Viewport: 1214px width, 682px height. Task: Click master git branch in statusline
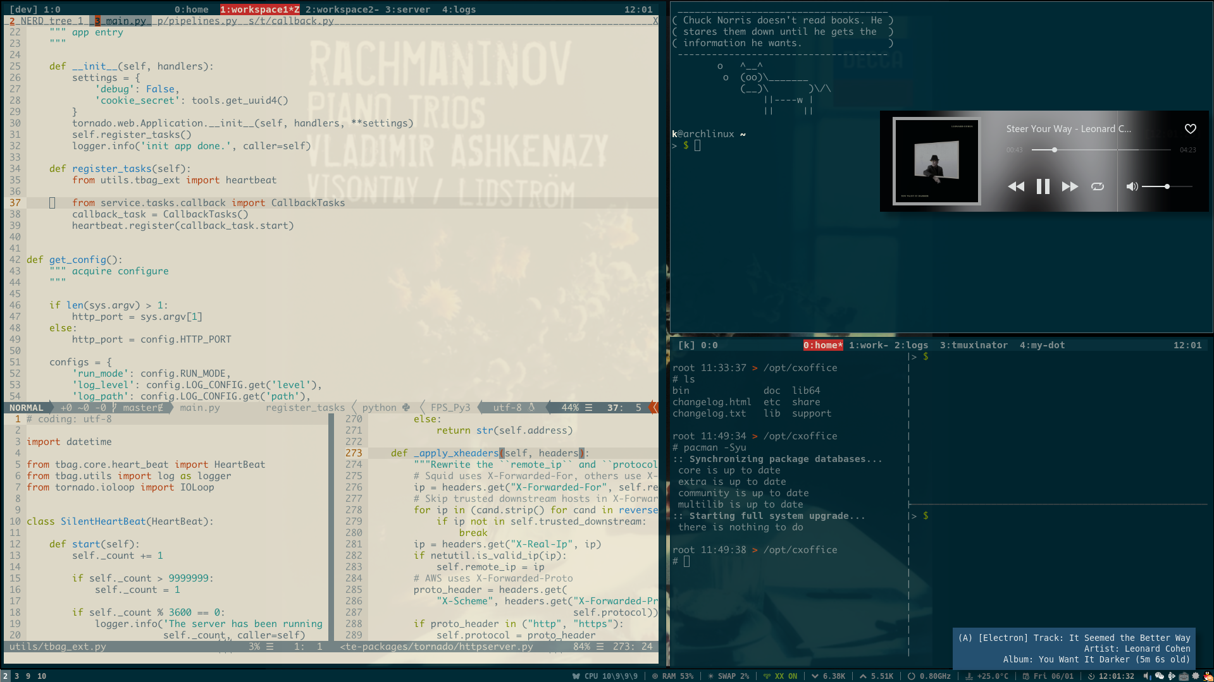coord(138,408)
